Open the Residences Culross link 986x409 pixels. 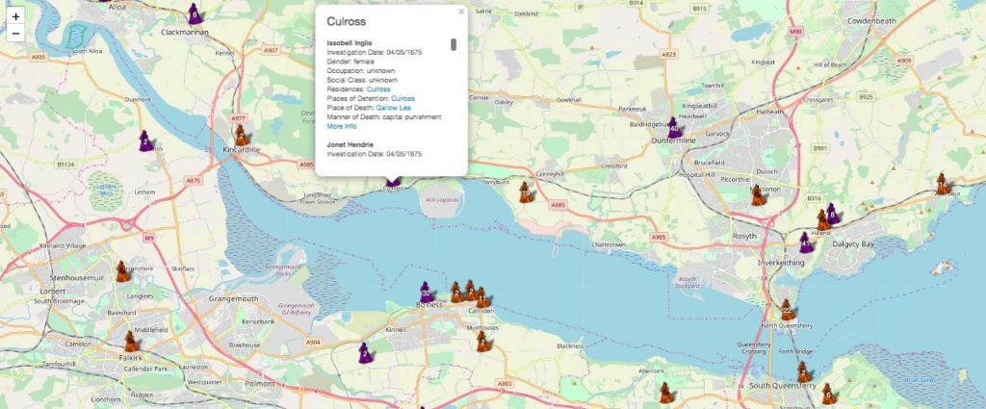[377, 89]
